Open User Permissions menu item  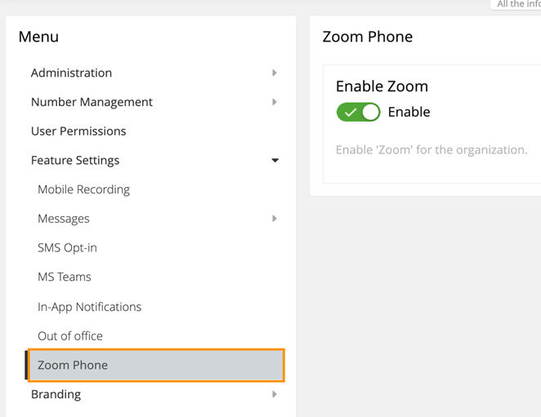pos(78,131)
